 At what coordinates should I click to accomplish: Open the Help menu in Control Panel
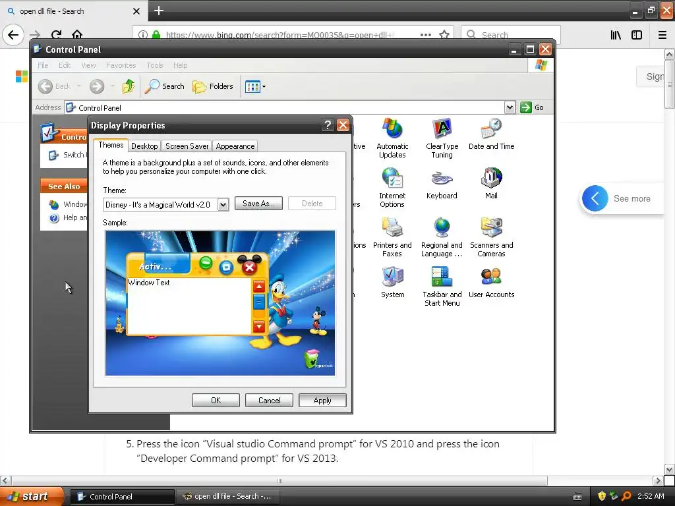click(x=181, y=65)
